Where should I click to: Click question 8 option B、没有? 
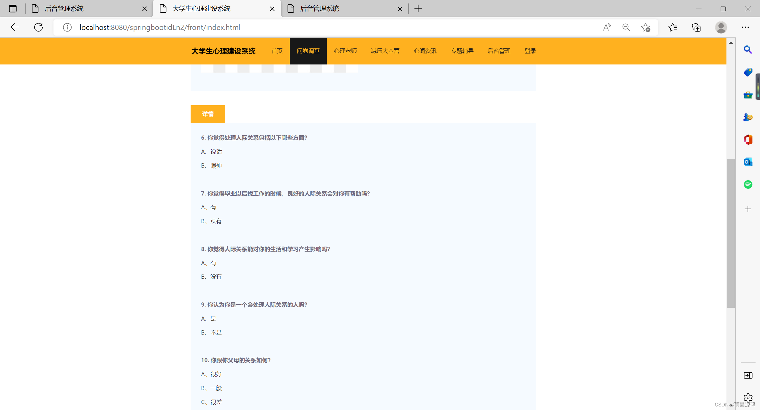(211, 277)
